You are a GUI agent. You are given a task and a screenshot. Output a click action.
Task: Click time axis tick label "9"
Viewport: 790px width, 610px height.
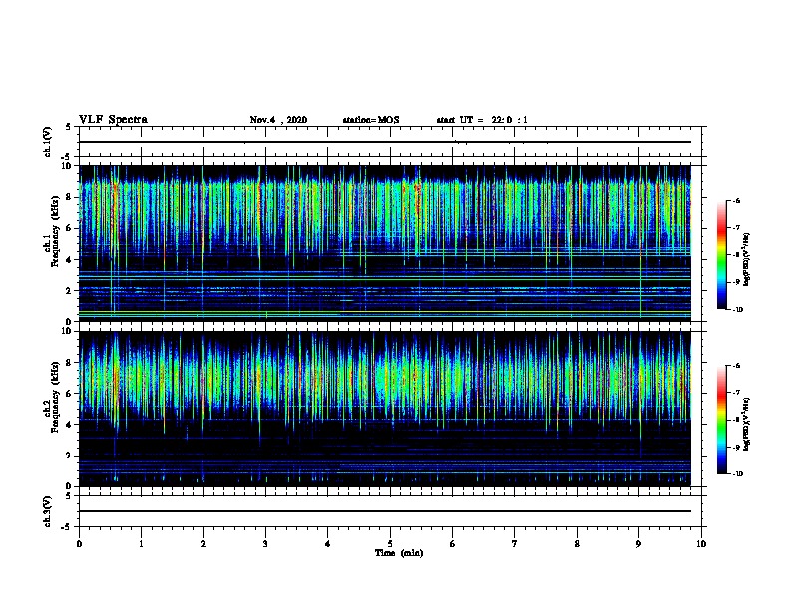coord(638,543)
